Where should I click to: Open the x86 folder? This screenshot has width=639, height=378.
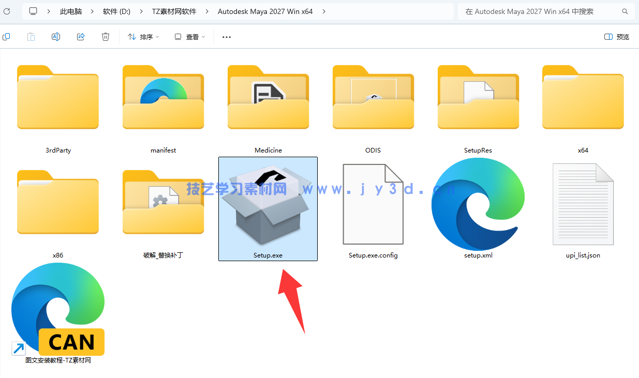pyautogui.click(x=58, y=202)
